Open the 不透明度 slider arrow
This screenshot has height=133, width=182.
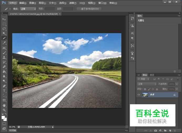177,84
